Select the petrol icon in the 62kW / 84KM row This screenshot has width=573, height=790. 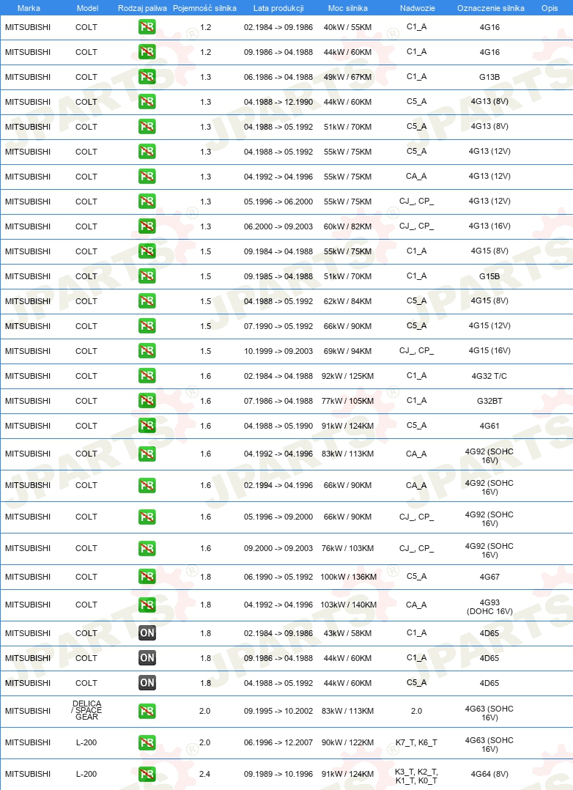(147, 301)
